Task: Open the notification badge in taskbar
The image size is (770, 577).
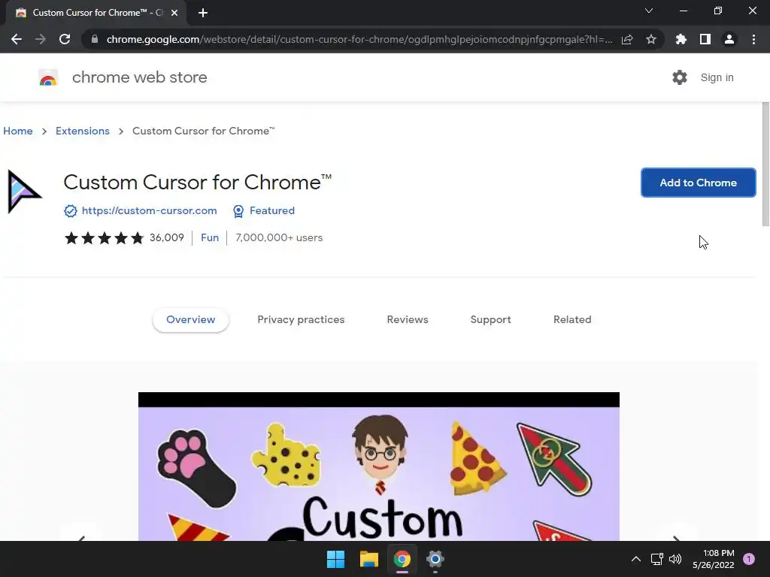Action: pos(748,559)
